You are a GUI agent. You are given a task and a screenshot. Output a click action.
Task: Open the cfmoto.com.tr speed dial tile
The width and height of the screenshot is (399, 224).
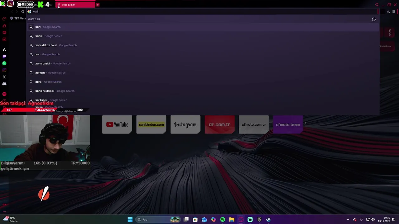point(254,124)
